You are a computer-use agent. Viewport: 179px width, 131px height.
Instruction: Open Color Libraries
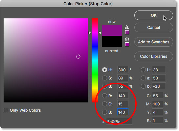(x=153, y=56)
